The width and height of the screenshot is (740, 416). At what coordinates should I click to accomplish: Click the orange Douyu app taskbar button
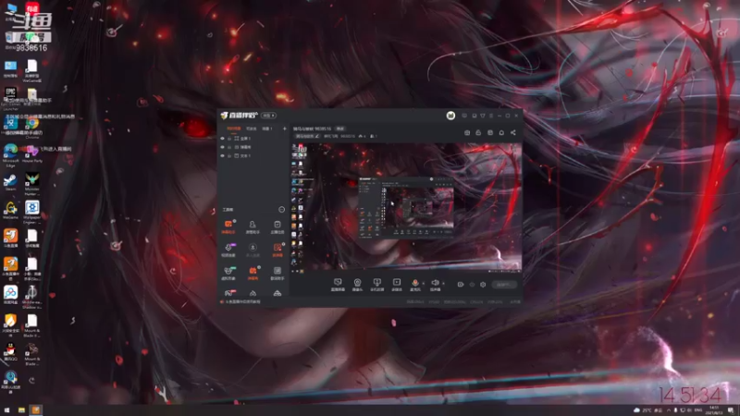pyautogui.click(x=36, y=410)
